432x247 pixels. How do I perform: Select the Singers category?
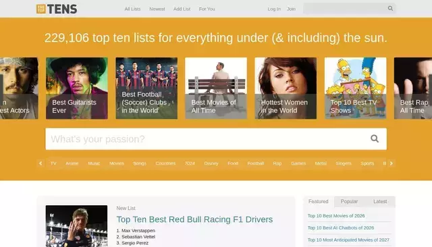coord(344,163)
